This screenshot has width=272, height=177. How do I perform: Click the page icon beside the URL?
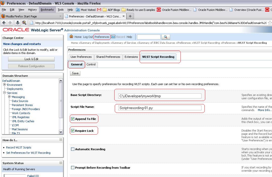[x=31, y=23]
